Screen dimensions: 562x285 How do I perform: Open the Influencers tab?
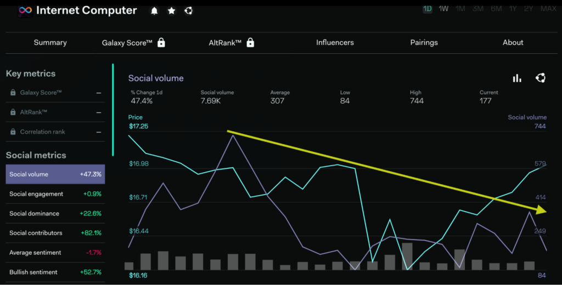click(335, 43)
